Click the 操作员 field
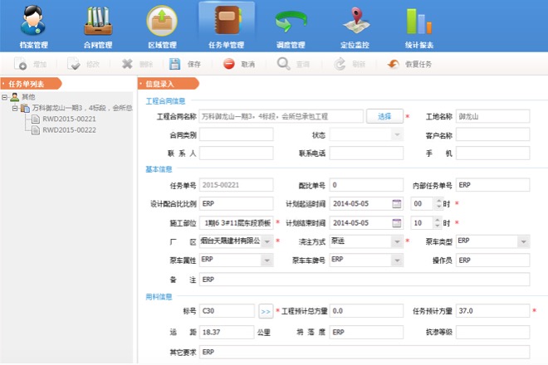Viewport: 548px width, 365px height. pos(492,260)
